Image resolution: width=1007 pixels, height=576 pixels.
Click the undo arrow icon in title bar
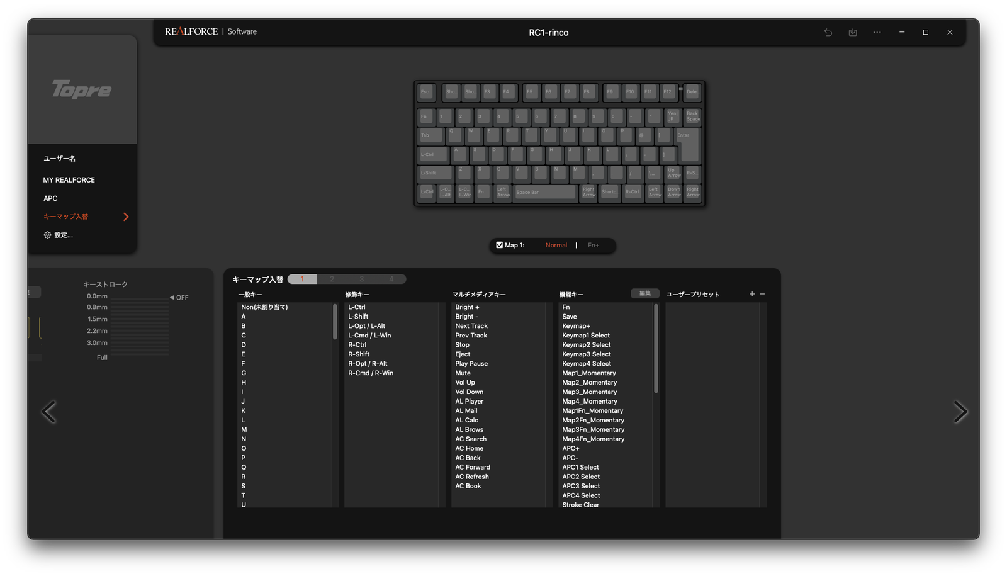pos(828,32)
